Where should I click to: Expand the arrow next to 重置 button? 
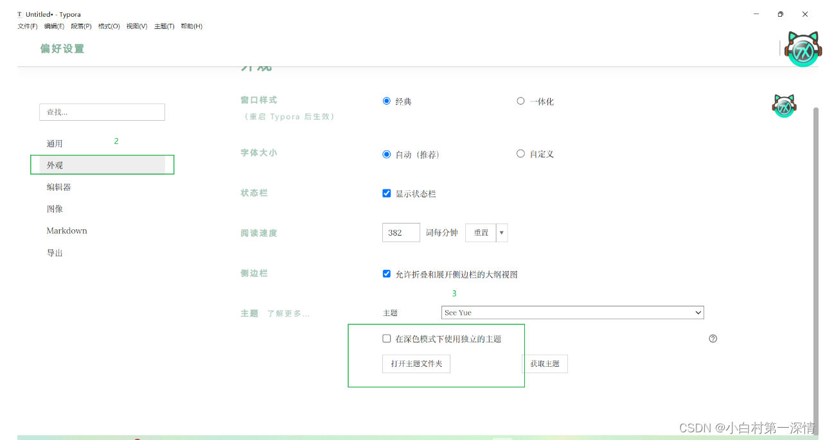pyautogui.click(x=502, y=233)
